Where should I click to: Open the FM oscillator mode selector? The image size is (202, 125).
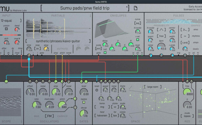(49, 116)
